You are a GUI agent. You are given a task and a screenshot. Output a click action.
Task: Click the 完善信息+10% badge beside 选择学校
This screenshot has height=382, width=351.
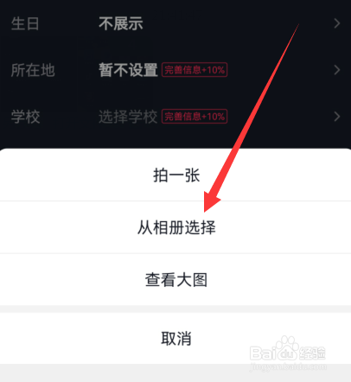coord(195,117)
